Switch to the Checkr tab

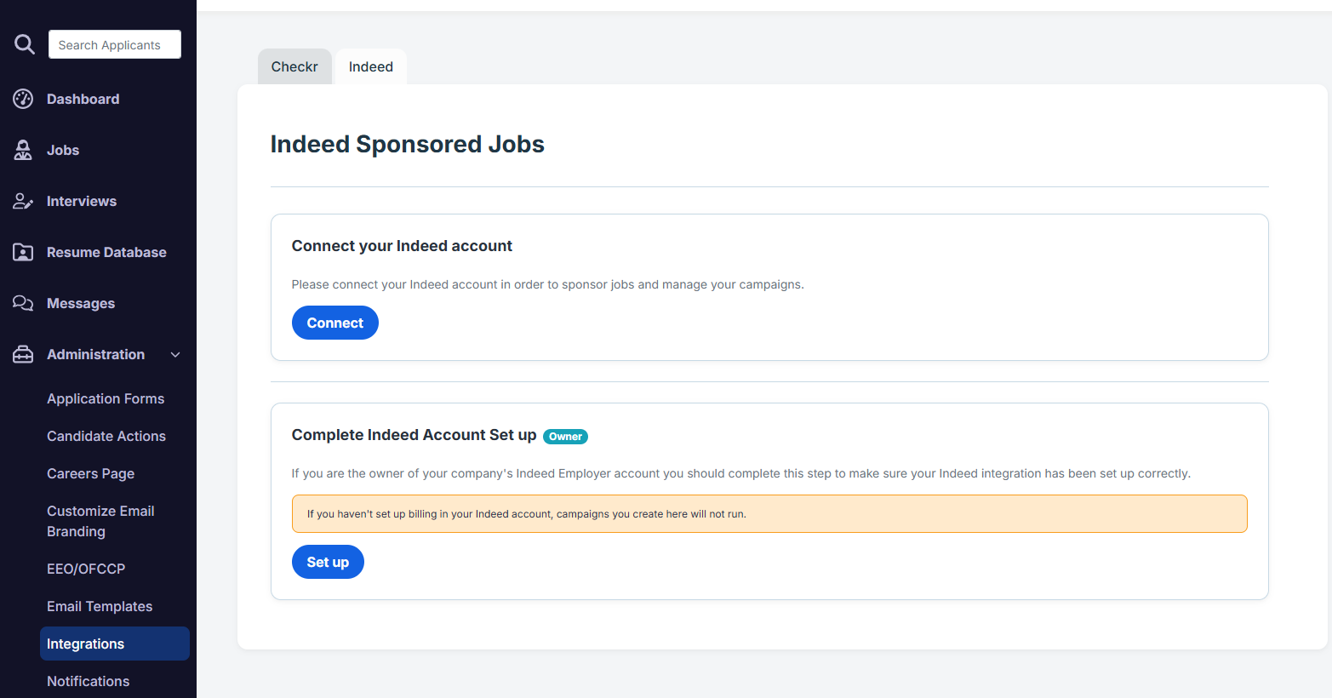pos(294,66)
